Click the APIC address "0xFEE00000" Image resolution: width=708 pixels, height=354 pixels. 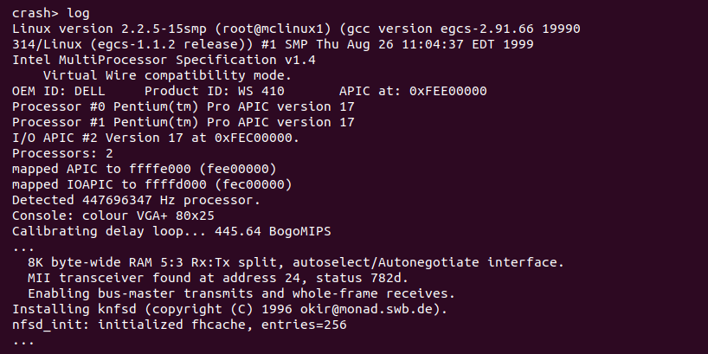tap(447, 91)
